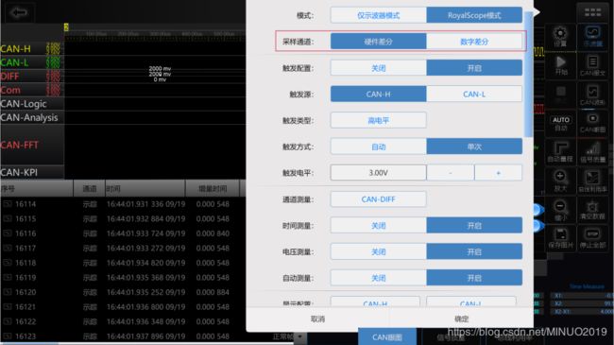Click 取消 to cancel the dialog
This screenshot has width=614, height=345.
pyautogui.click(x=317, y=319)
